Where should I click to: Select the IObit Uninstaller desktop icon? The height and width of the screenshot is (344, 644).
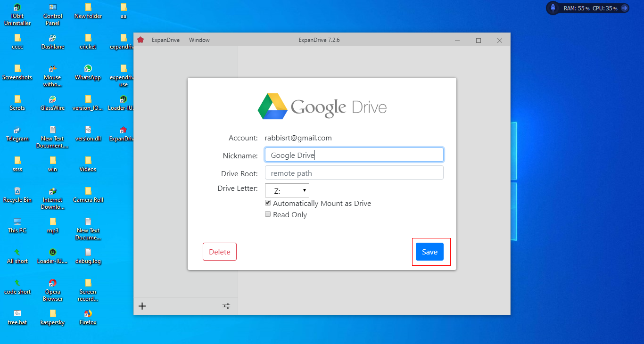point(17,8)
